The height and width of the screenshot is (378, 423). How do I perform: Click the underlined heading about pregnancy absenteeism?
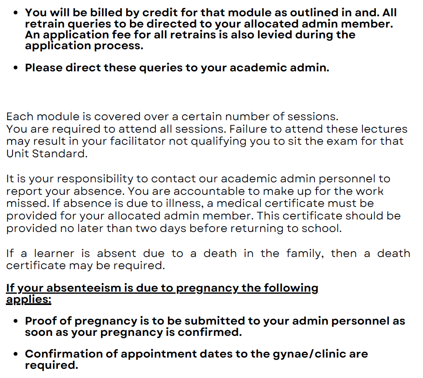pos(162,294)
